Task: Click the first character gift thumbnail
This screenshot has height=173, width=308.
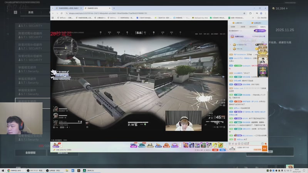Action: (x=186, y=145)
